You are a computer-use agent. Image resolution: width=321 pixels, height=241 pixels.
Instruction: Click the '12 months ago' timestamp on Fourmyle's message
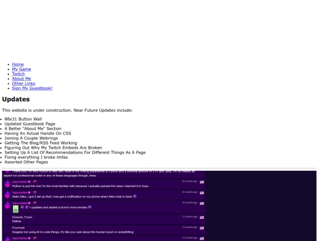point(190,227)
